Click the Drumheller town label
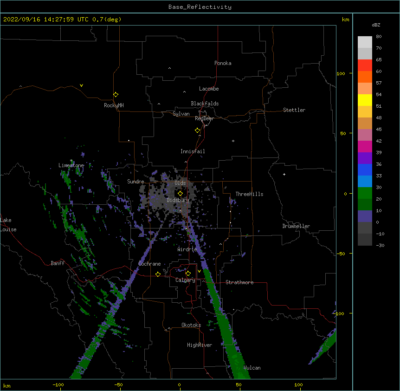Image resolution: width=400 pixels, height=391 pixels. click(296, 226)
